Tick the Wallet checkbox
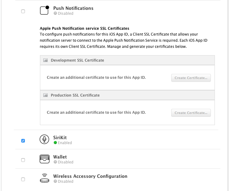 [x=23, y=160]
